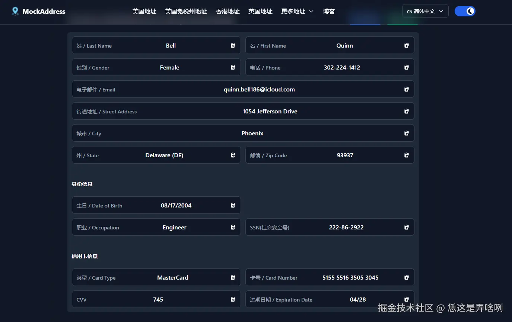Open 博客 navigation item
The image size is (512, 322).
(329, 11)
